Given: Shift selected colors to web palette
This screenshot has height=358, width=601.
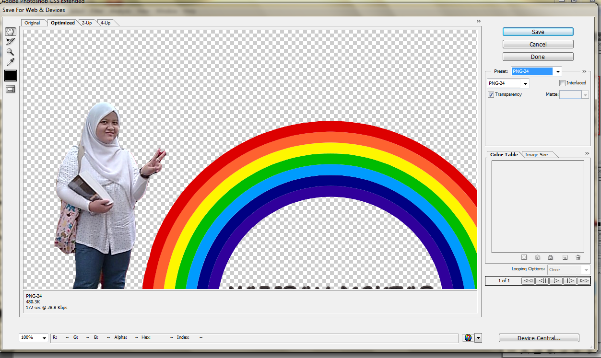Looking at the screenshot, I should pos(537,257).
